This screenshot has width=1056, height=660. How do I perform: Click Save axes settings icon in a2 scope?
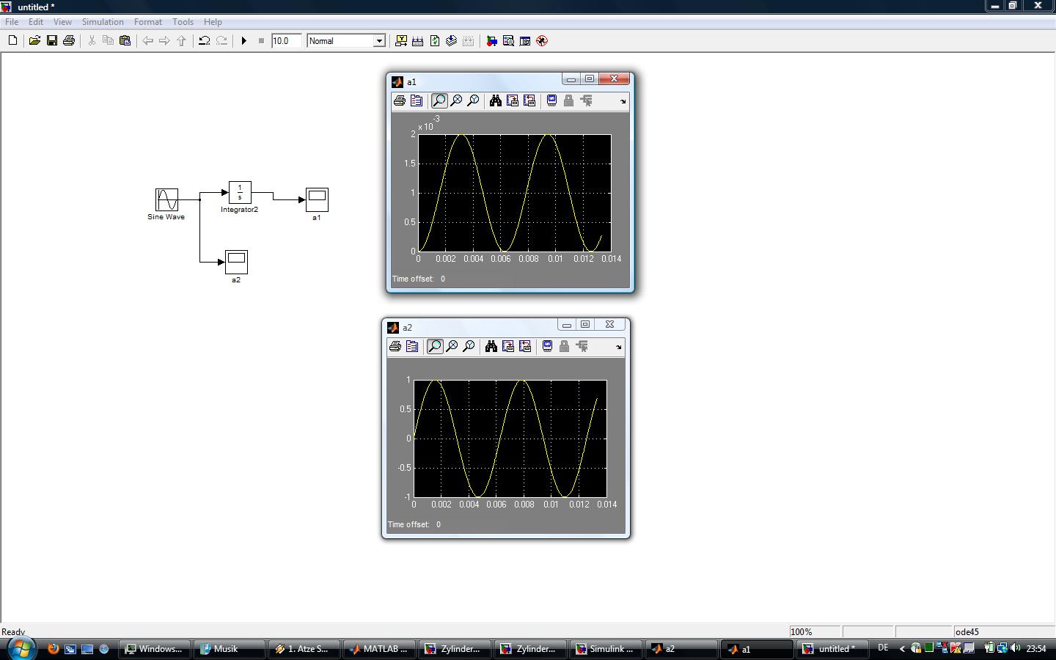click(x=508, y=347)
